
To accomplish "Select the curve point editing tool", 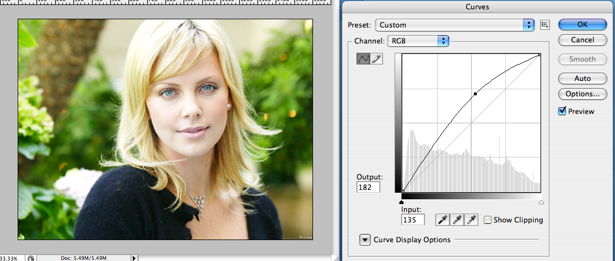I will coord(363,59).
